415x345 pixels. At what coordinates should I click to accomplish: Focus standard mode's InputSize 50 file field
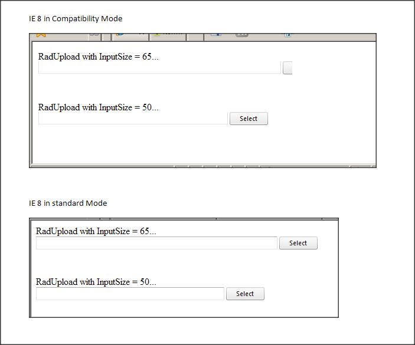(x=130, y=294)
